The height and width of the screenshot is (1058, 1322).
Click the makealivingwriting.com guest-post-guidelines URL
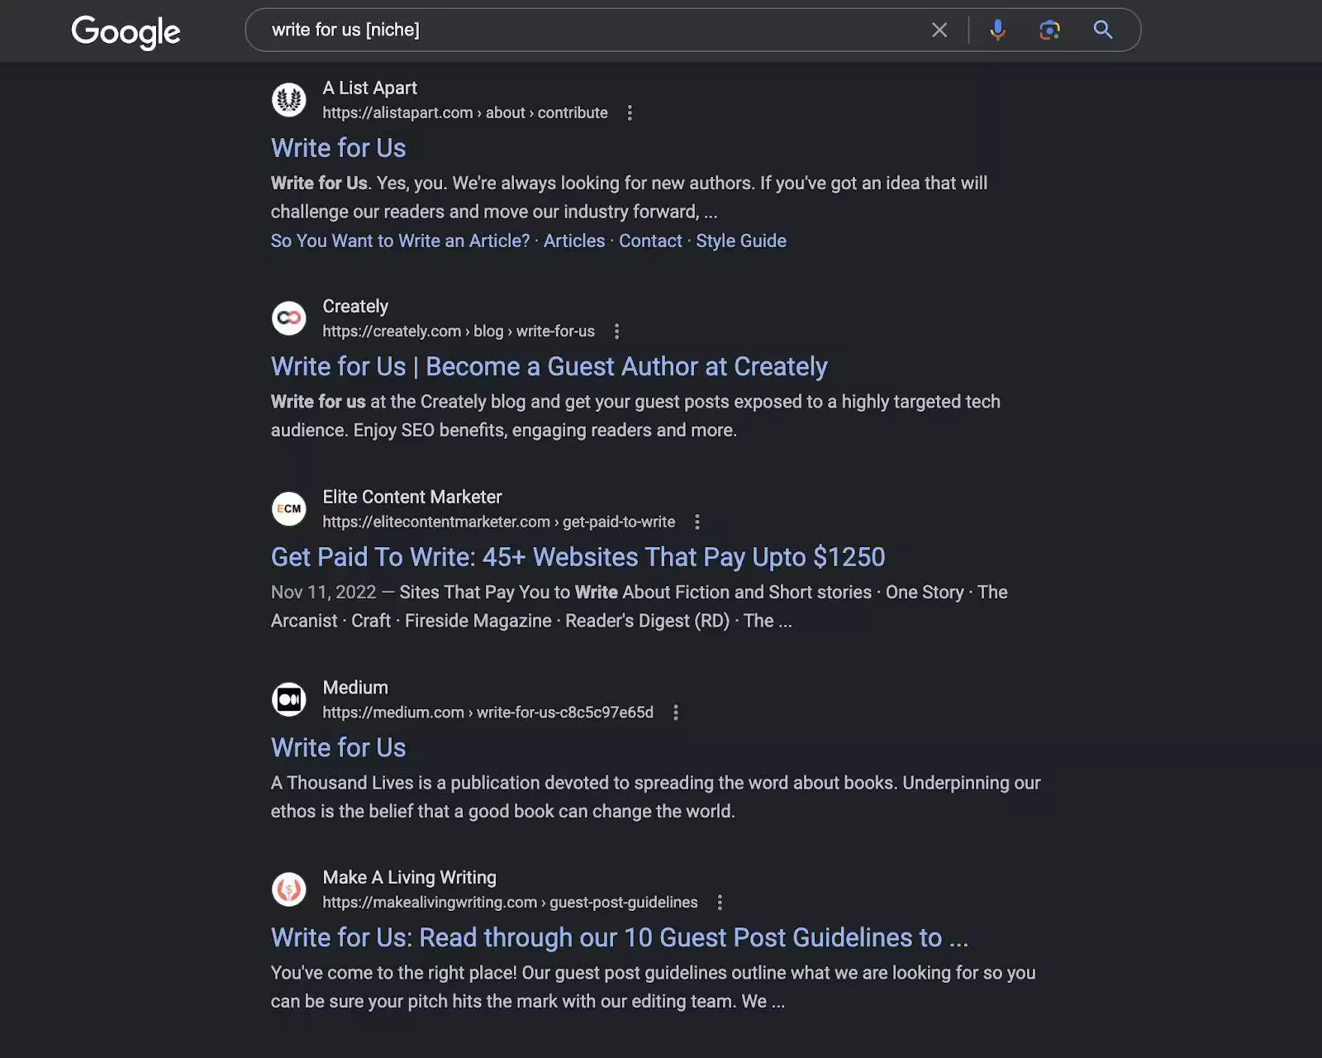[x=510, y=903]
